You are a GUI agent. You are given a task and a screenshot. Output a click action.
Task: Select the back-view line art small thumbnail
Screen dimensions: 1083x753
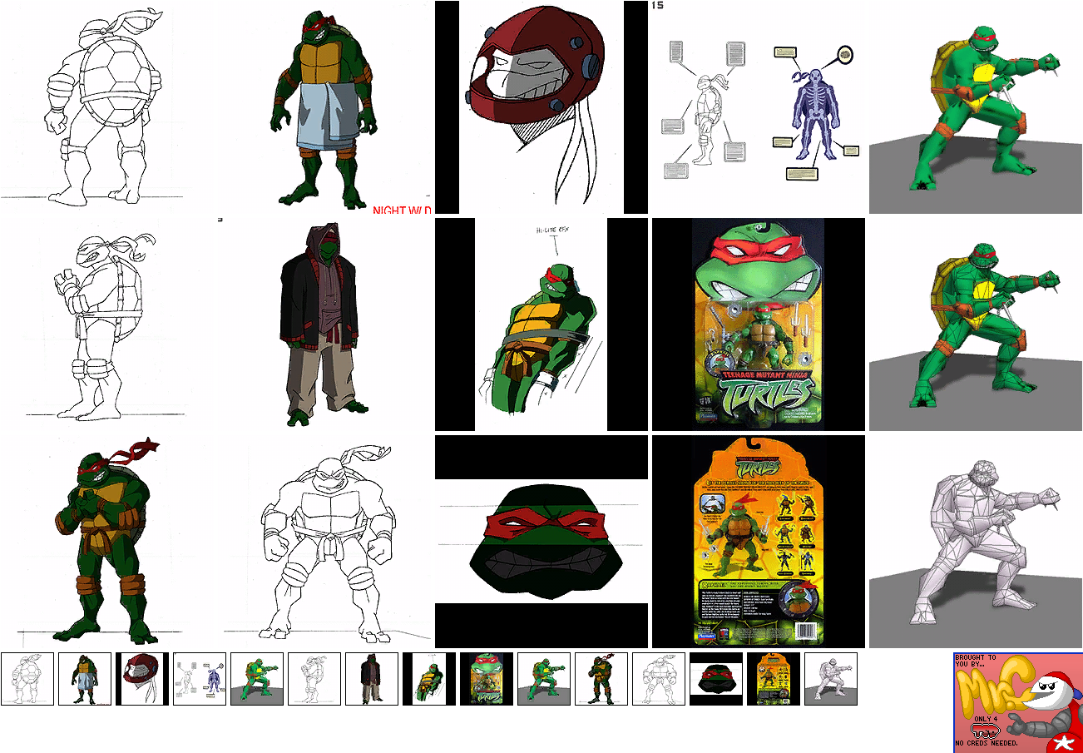coord(27,679)
